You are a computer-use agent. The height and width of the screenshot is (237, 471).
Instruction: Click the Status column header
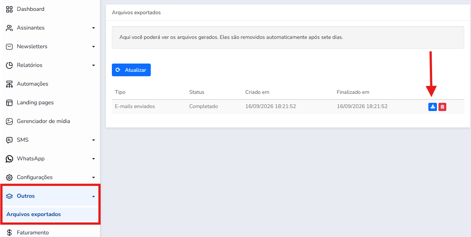(x=197, y=92)
